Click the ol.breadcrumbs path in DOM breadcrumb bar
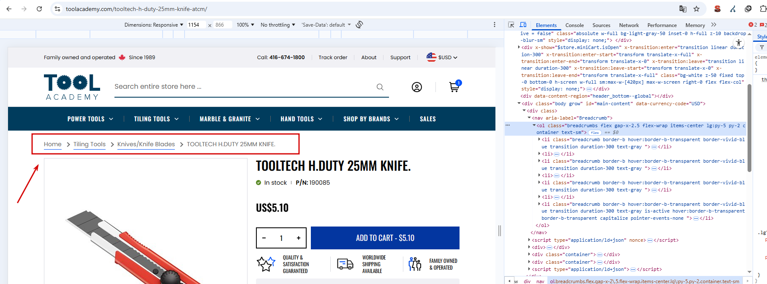The width and height of the screenshot is (767, 284). click(x=645, y=281)
